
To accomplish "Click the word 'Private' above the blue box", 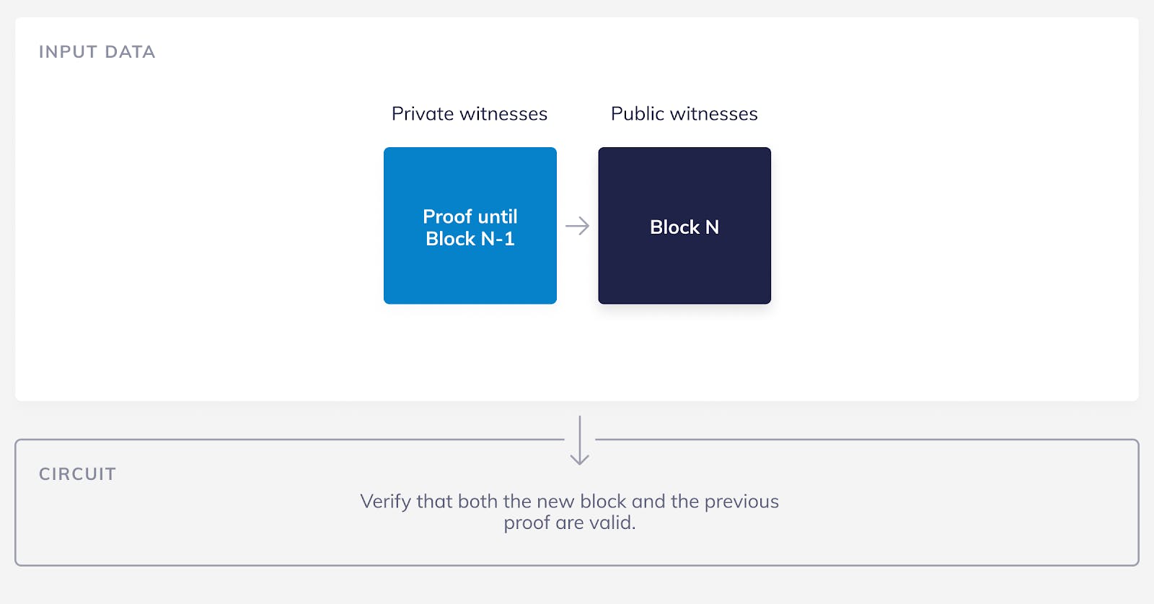I will 423,114.
